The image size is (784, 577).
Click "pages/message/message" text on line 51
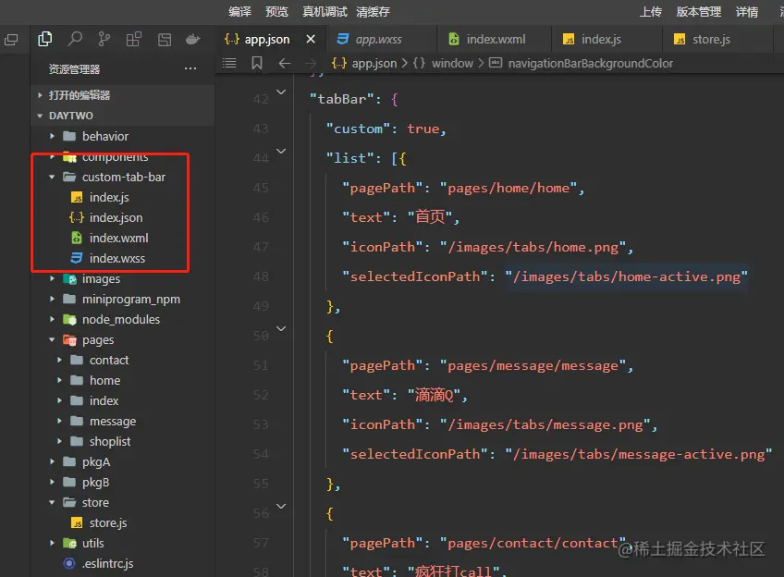point(533,366)
